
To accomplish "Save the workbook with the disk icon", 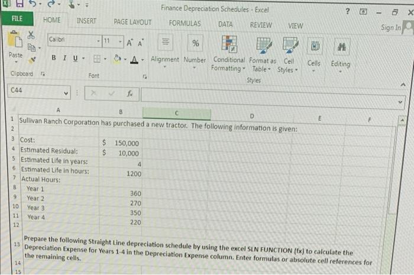I will (20, 4).
